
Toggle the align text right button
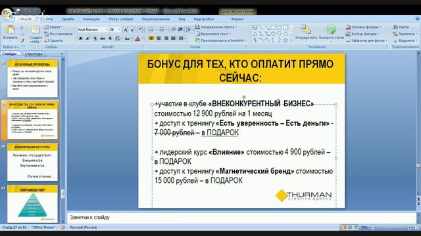tap(166, 39)
